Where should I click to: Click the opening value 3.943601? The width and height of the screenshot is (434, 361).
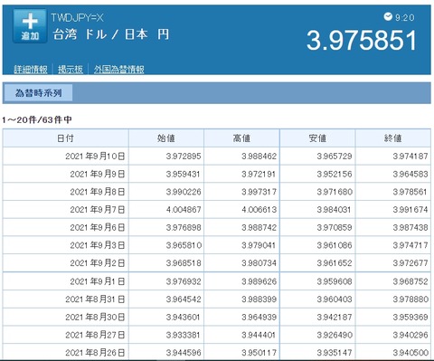pos(184,317)
